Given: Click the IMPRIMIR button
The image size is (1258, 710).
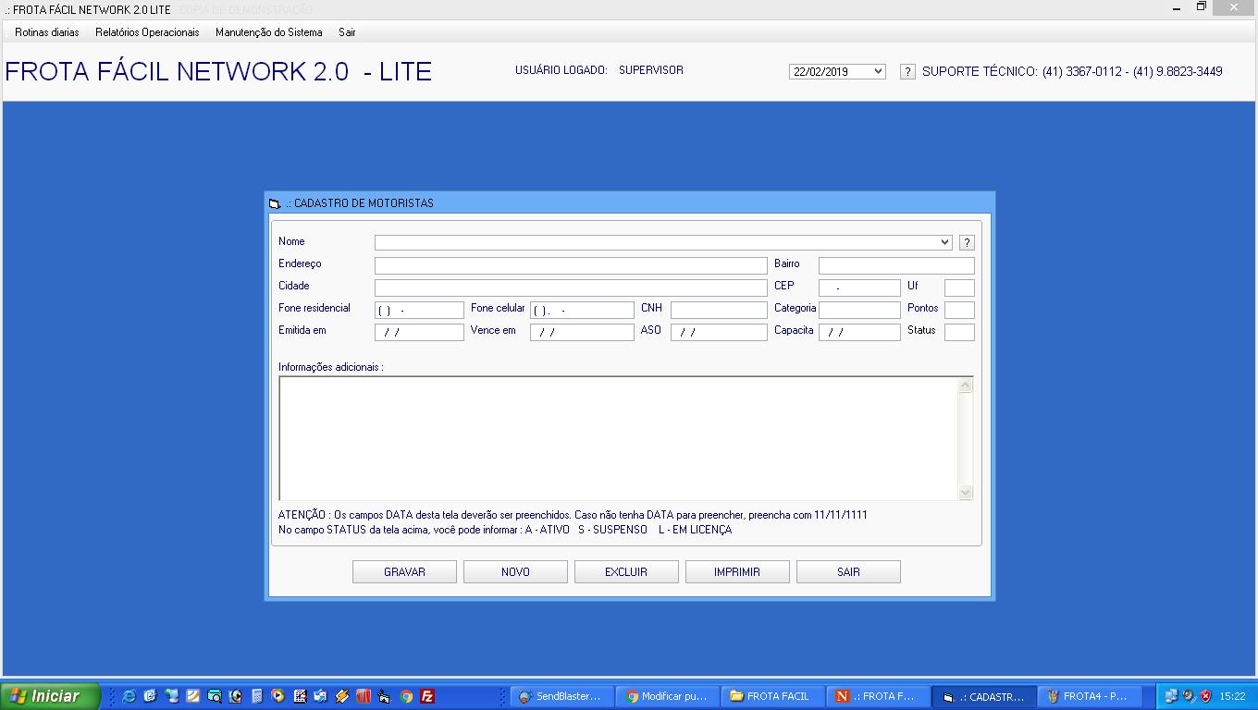Looking at the screenshot, I should pos(737,571).
